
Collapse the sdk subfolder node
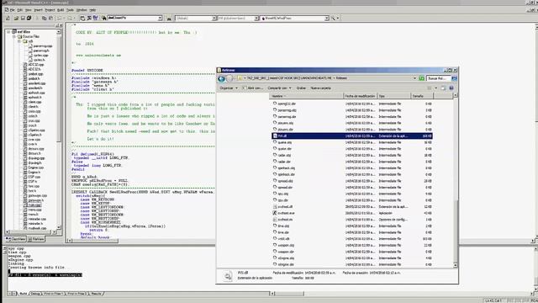19,41
